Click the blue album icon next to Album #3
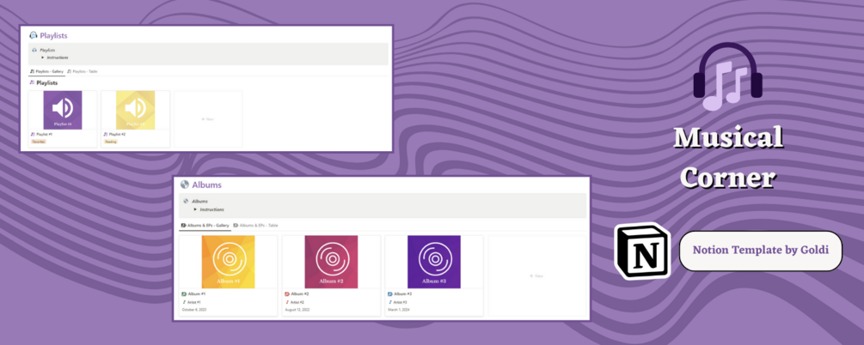 [x=390, y=294]
